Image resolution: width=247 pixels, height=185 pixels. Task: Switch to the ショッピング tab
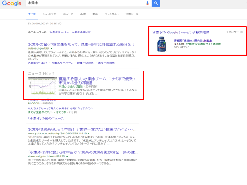(x=49, y=14)
